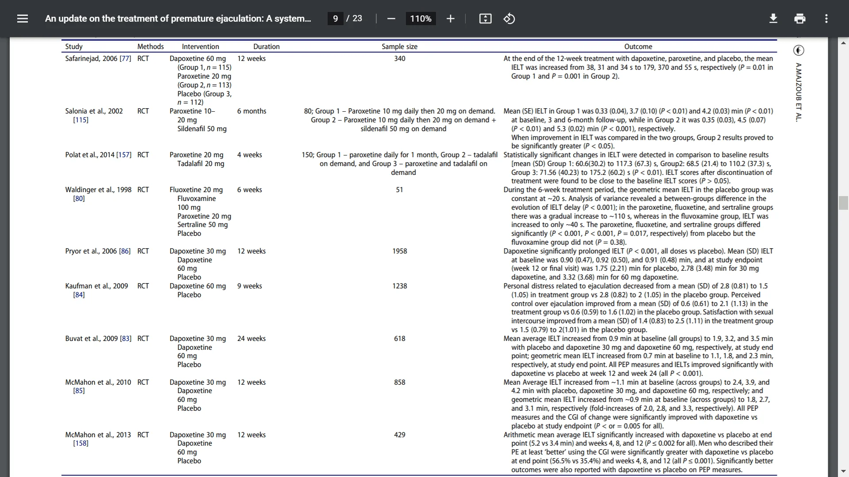The image size is (849, 477).
Task: Click sample size value '618'
Action: click(x=400, y=339)
